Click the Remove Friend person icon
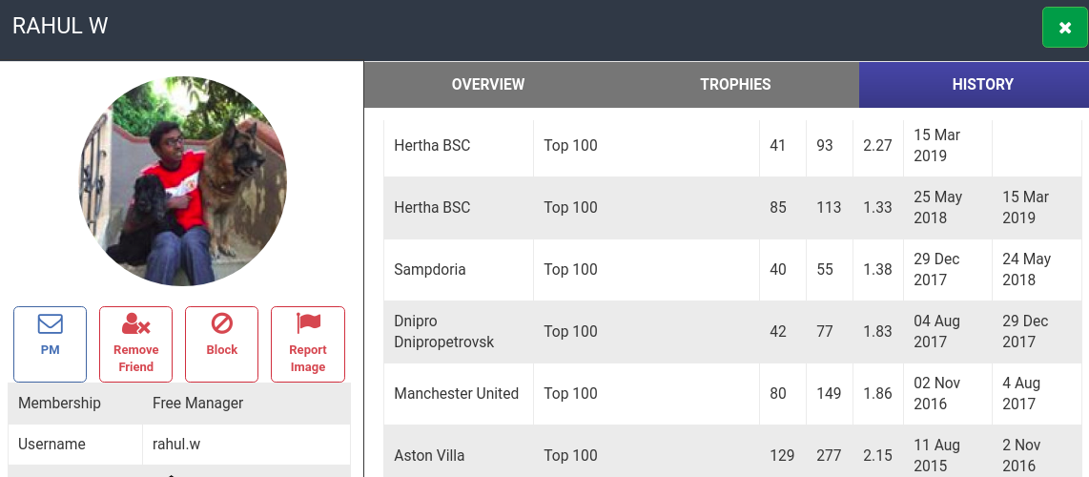The image size is (1089, 477). [136, 324]
